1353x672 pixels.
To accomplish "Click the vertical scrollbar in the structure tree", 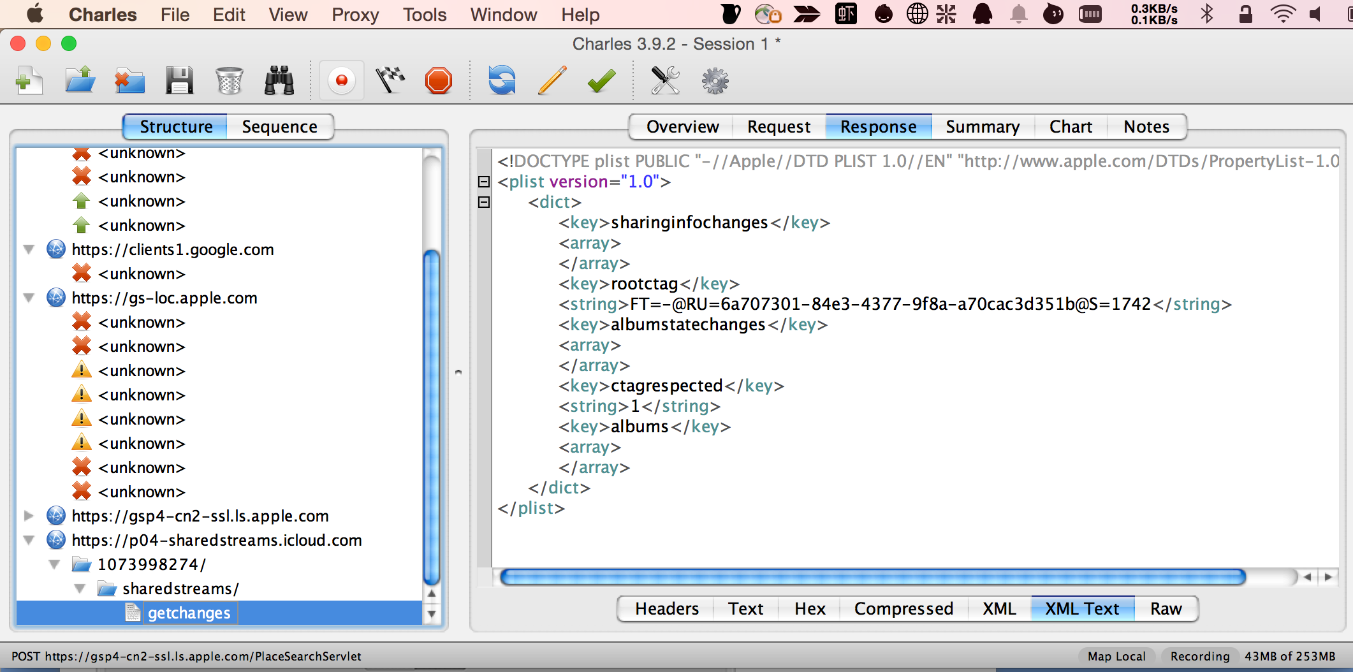I will point(432,418).
